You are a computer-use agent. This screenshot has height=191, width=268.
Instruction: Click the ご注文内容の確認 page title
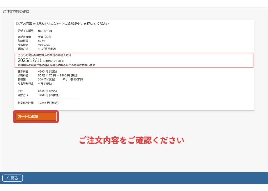(x=16, y=11)
